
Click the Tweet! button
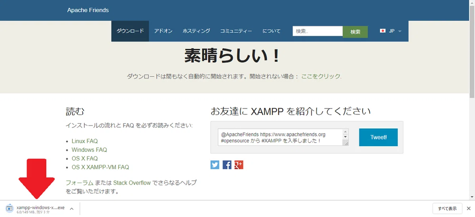point(378,137)
